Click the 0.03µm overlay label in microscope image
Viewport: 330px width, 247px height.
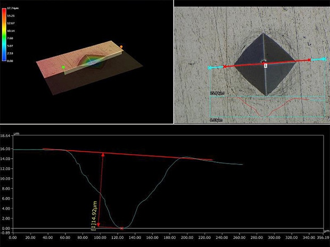(x=216, y=120)
